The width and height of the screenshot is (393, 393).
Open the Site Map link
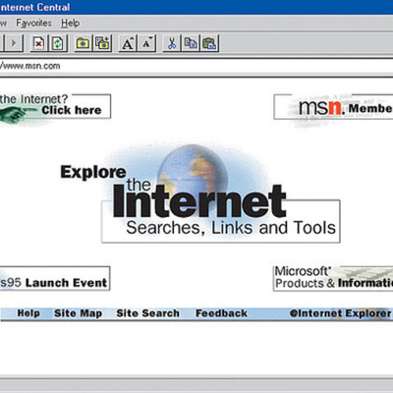click(78, 313)
